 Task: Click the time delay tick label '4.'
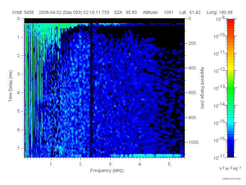point(19,93)
